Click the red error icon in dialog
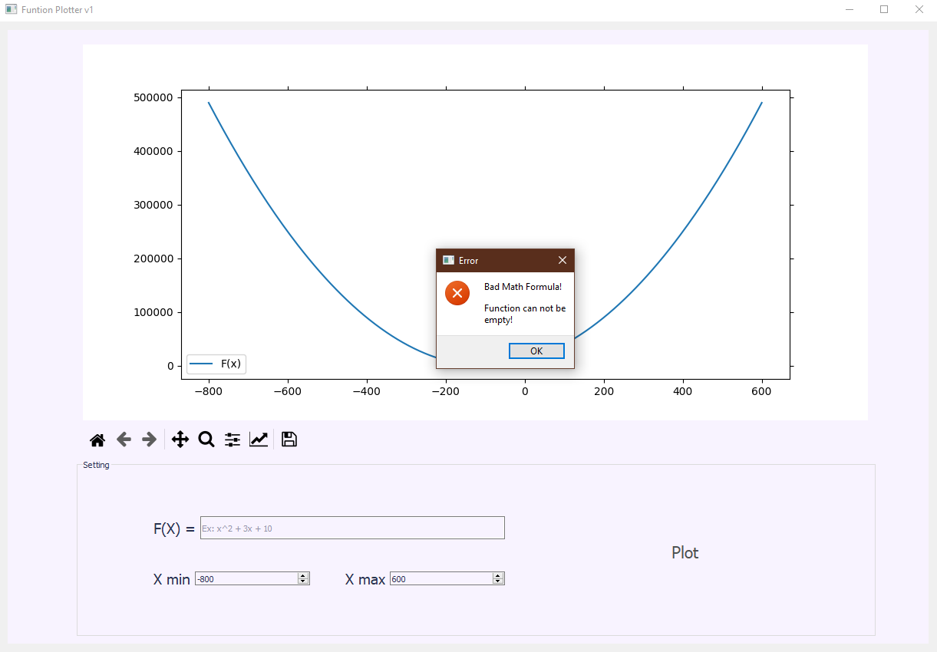Image resolution: width=937 pixels, height=652 pixels. point(457,293)
